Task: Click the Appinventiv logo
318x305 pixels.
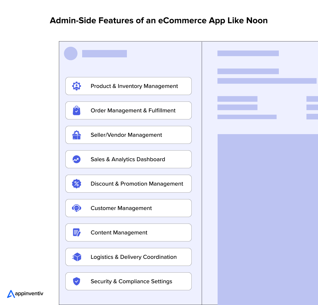Action: 25,294
